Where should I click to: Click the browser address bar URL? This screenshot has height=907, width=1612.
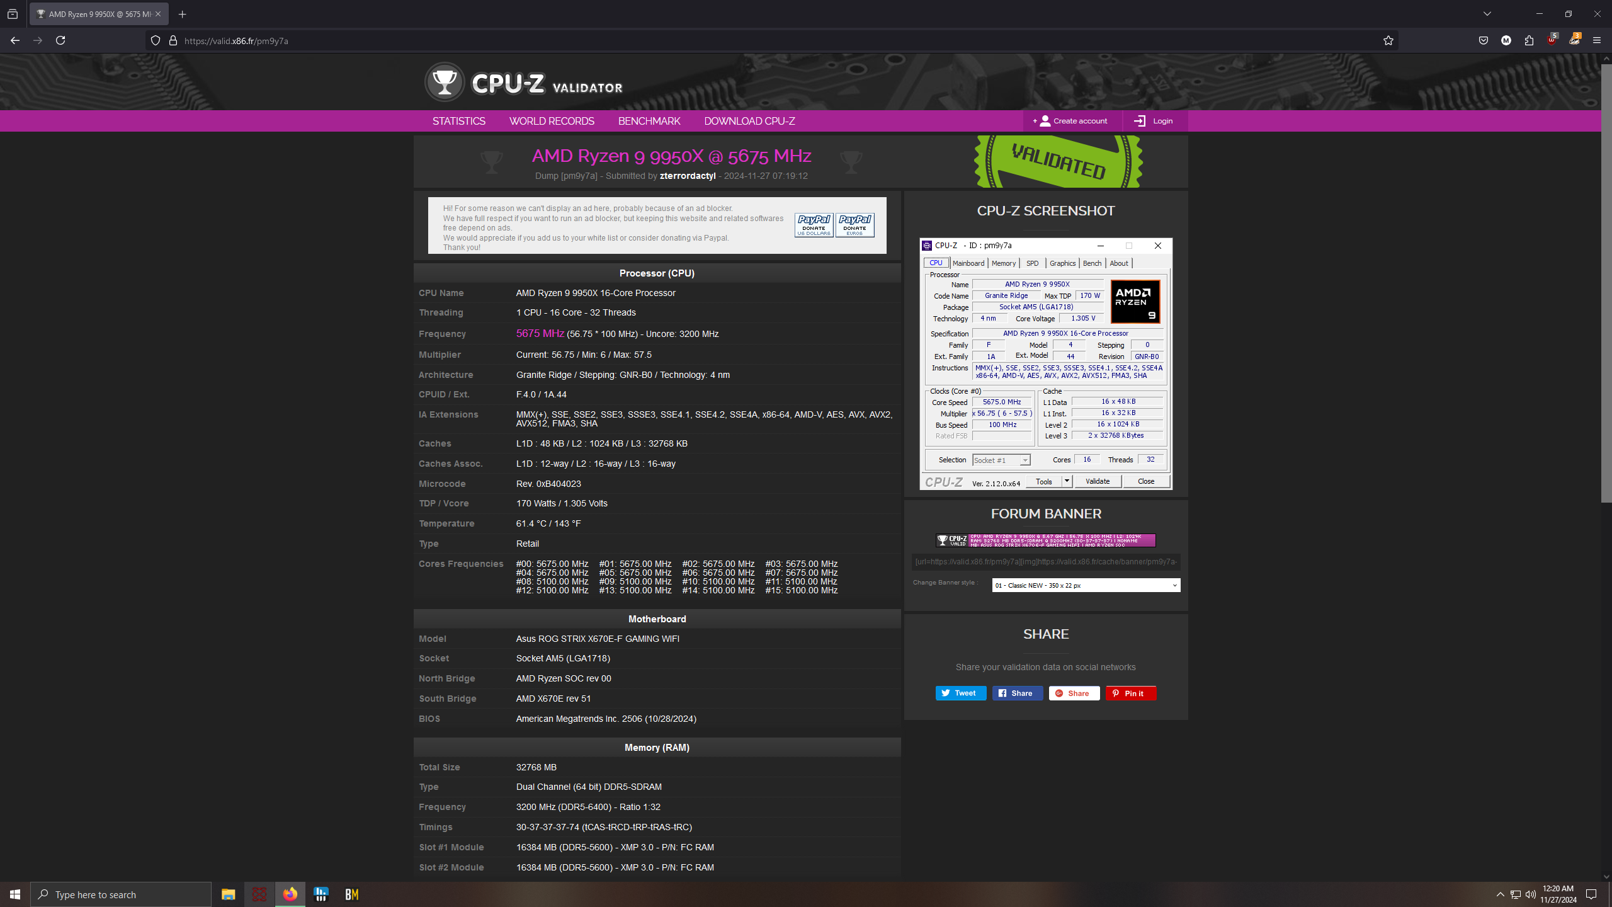coord(236,41)
